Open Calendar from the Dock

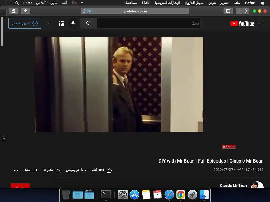tap(158, 195)
